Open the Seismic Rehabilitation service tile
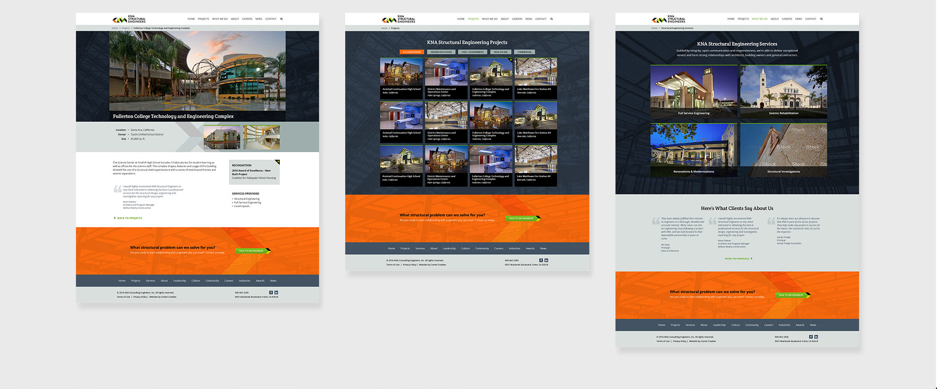 (x=784, y=91)
